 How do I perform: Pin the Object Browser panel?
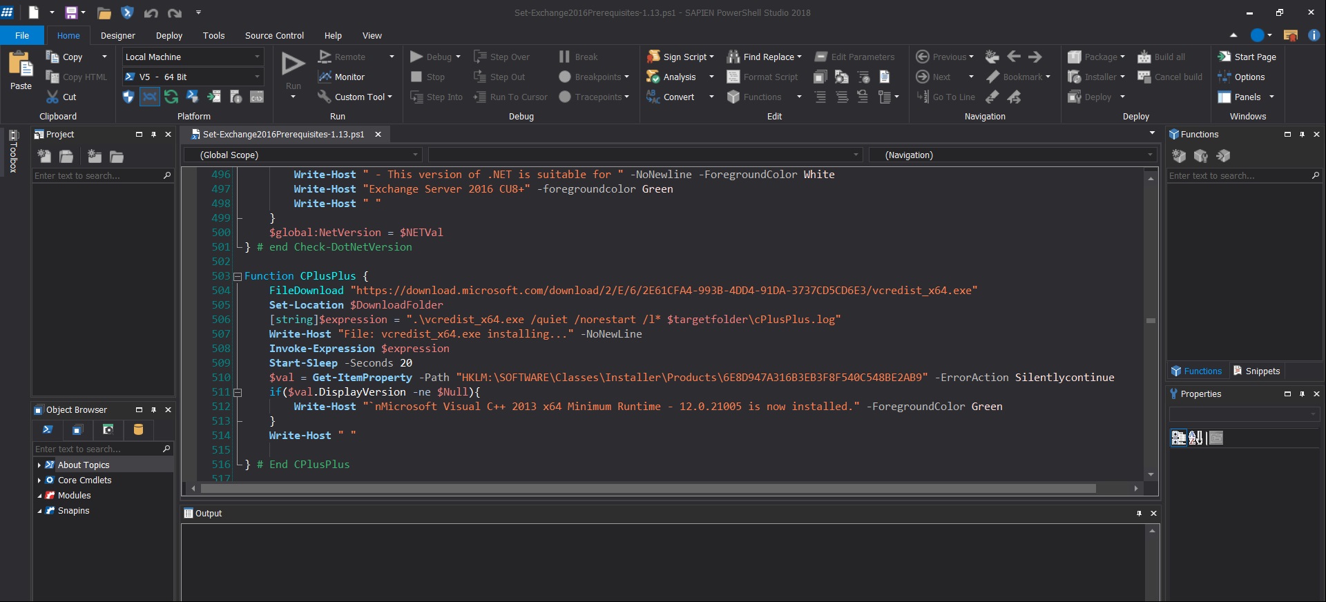tap(153, 410)
